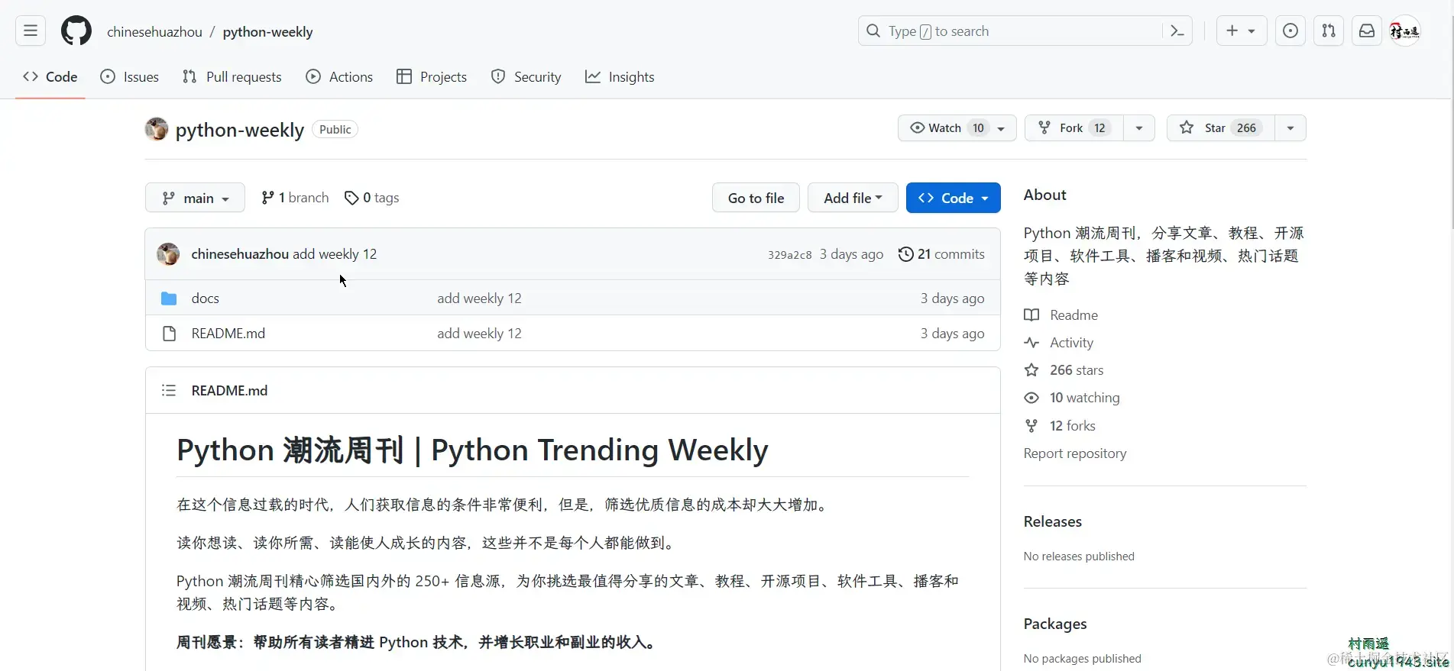Image resolution: width=1454 pixels, height=671 pixels.
Task: Click the branch icon beside 1 branch
Action: coord(267,198)
